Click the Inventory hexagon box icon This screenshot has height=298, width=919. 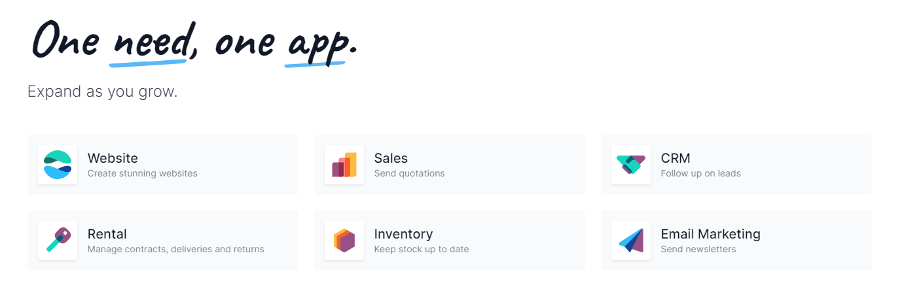(344, 240)
